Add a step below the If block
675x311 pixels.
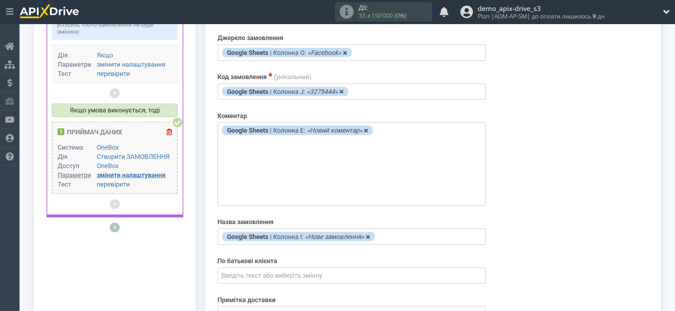[115, 93]
